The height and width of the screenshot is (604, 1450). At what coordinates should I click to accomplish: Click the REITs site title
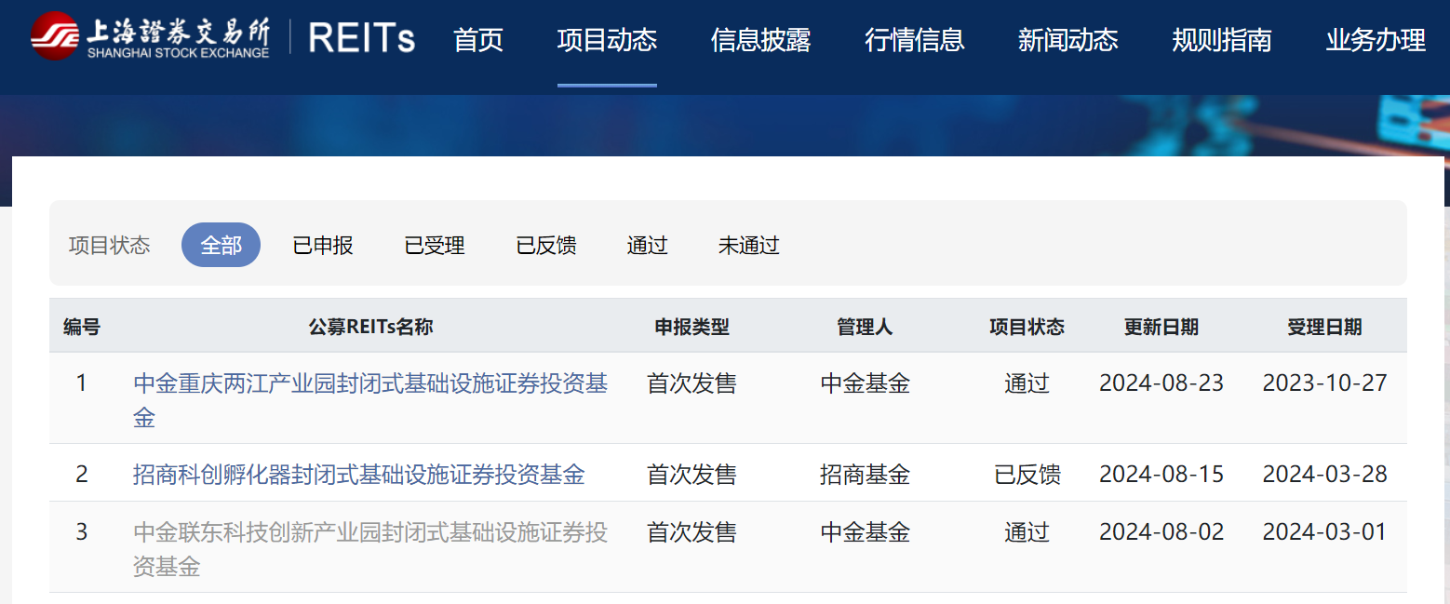(x=362, y=39)
